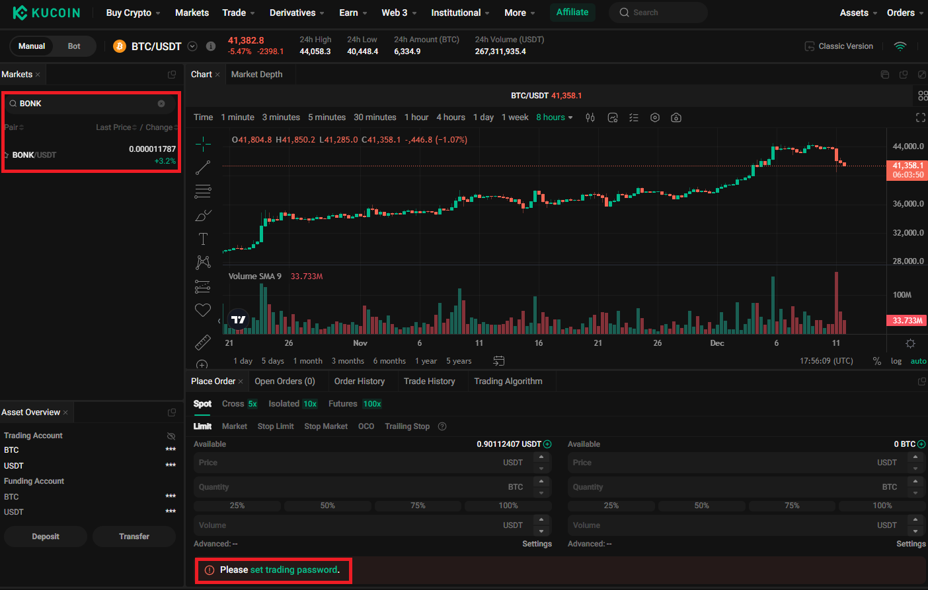Screen dimensions: 928x590
Task: Open the Affiliate button
Action: pos(572,13)
